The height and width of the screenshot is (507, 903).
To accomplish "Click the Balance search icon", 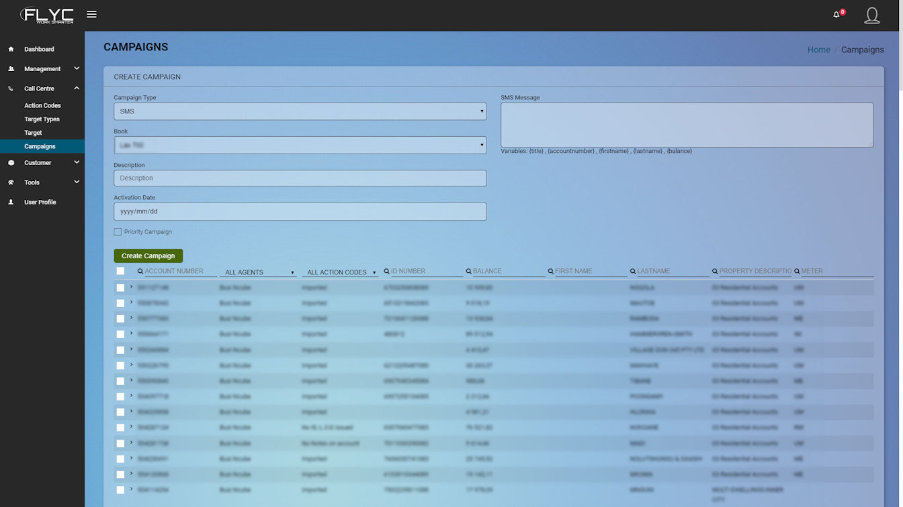I will tap(468, 271).
